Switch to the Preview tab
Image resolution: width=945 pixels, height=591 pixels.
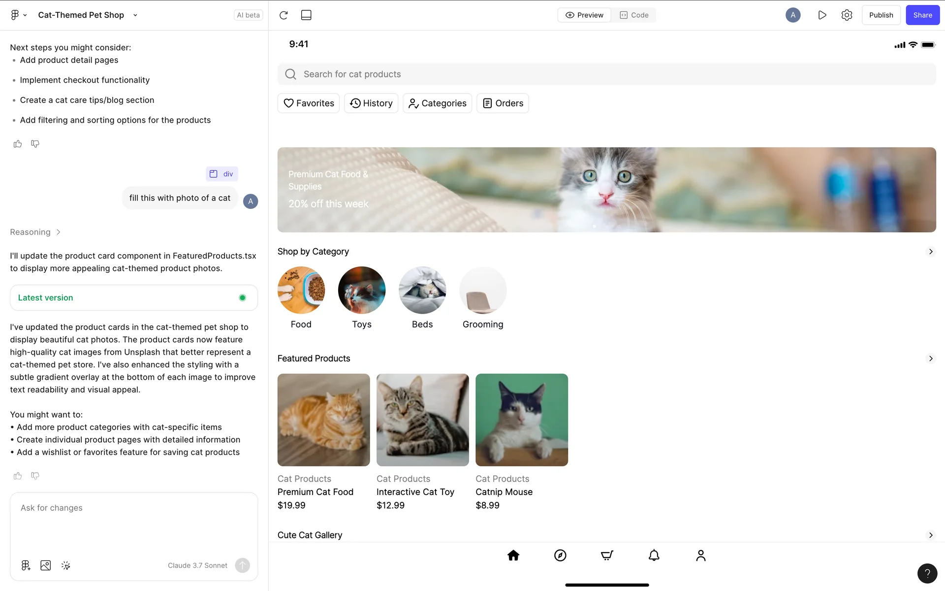coord(584,15)
